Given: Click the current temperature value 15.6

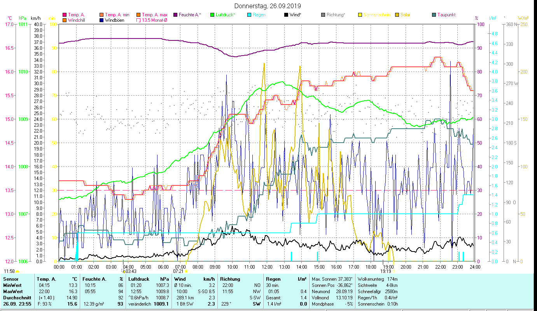Looking at the screenshot, I should point(73,304).
